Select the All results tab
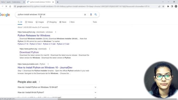The image size is (178, 100). pos(20,22)
